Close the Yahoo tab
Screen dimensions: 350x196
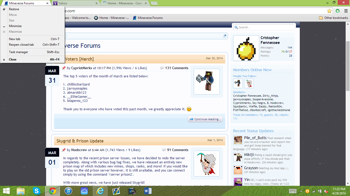tap(97, 3)
